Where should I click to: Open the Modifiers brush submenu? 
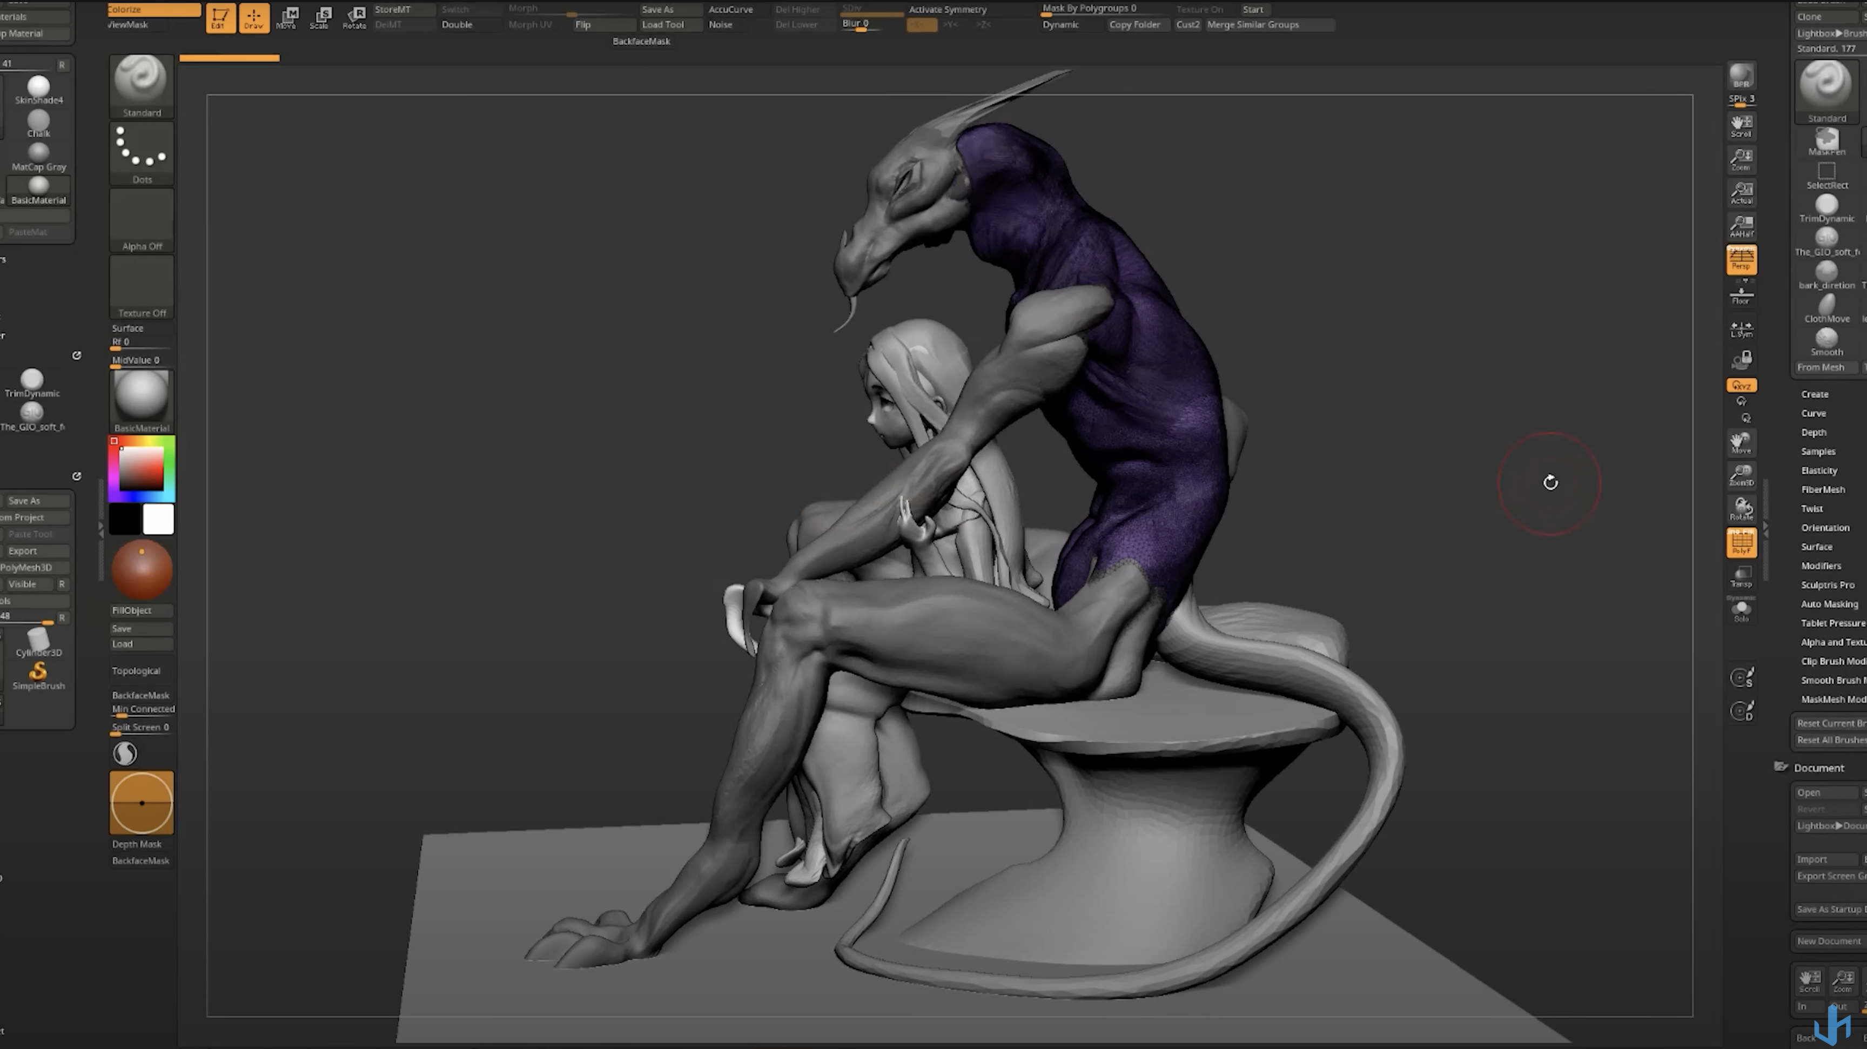[1821, 566]
